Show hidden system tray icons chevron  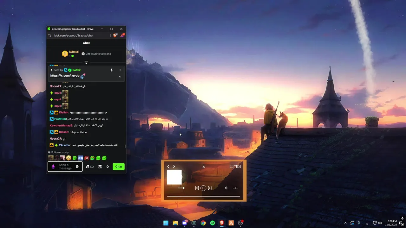(x=345, y=223)
